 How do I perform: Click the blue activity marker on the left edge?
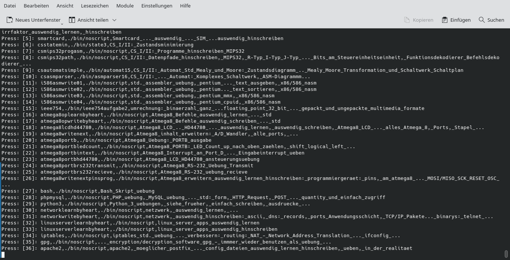[0, 213]
